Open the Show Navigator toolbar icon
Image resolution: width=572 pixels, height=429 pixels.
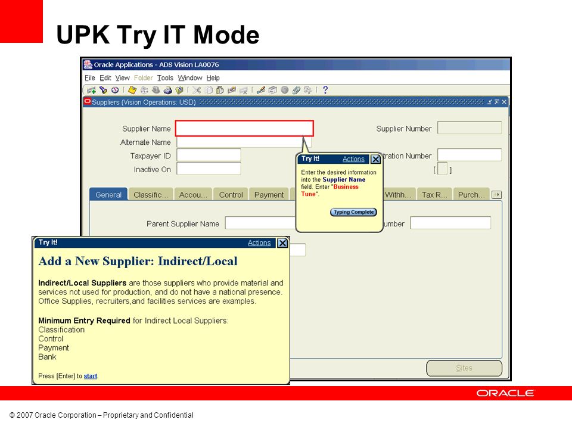(115, 90)
